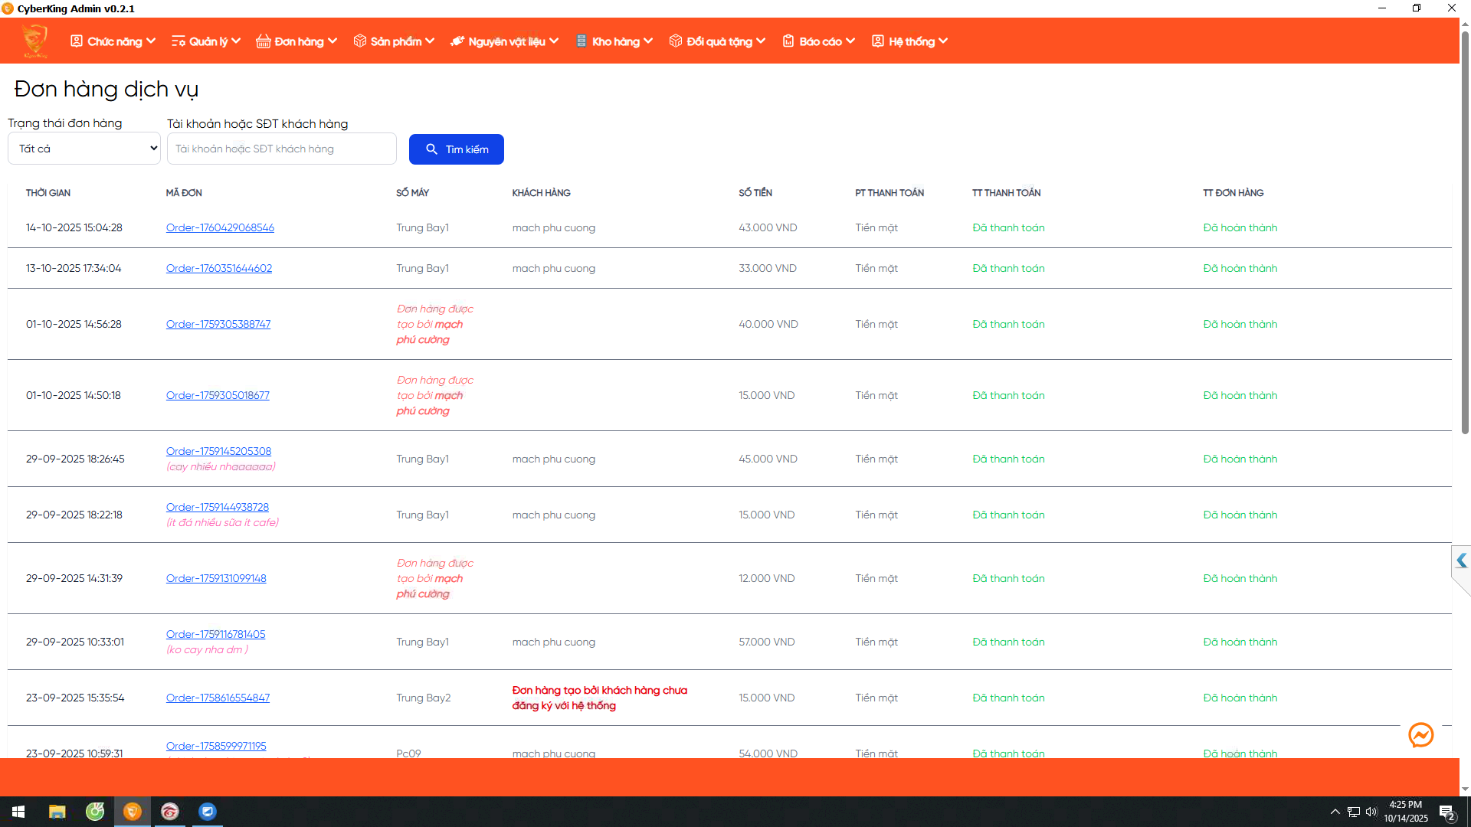Click the vertical page scrollbar
1471x827 pixels.
coord(1465,230)
